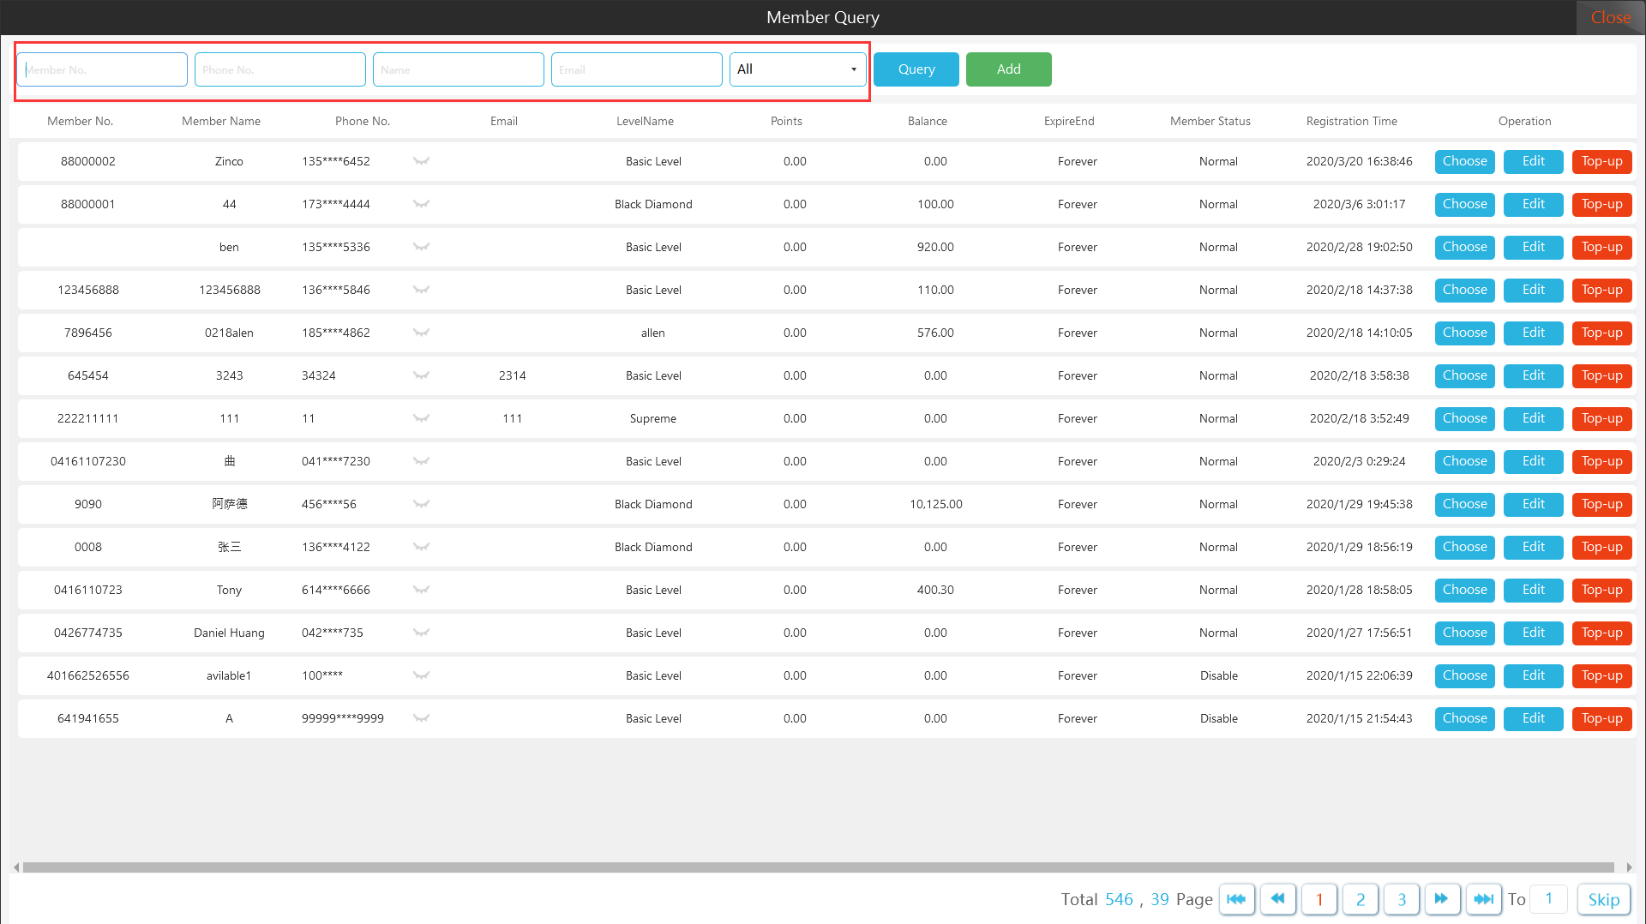Focus the Phone No. search field
Viewport: 1646px width, 924px height.
tap(280, 69)
